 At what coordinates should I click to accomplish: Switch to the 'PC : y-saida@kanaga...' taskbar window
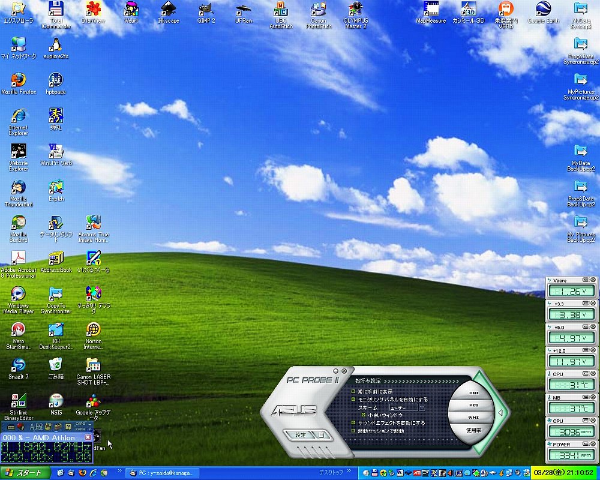(161, 473)
